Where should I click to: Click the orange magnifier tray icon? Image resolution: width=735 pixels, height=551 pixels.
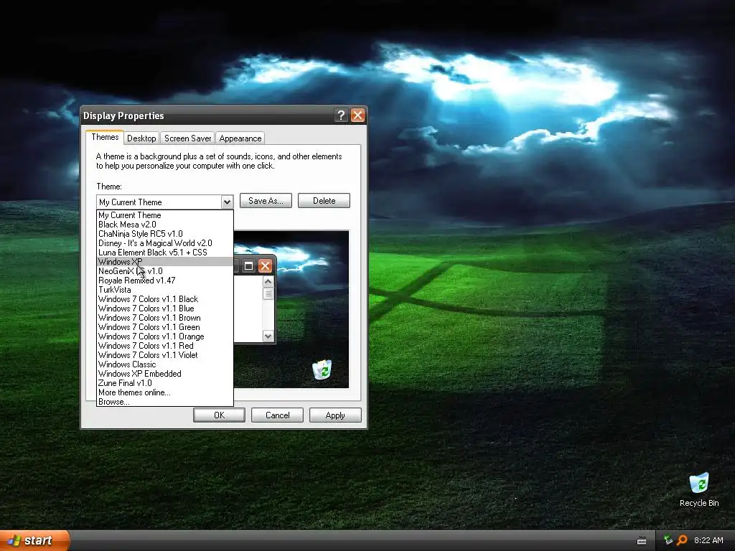682,540
